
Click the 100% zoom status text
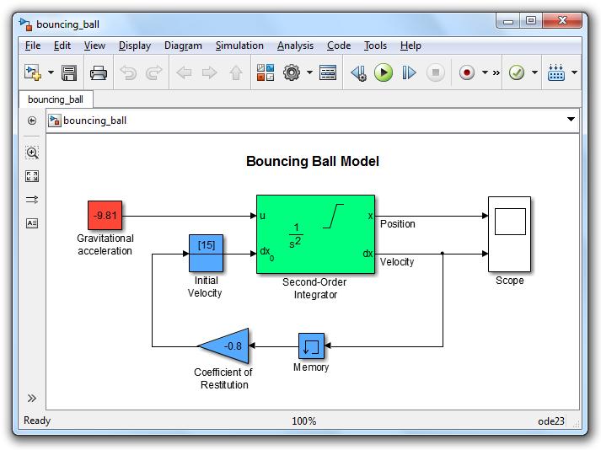[x=304, y=421]
